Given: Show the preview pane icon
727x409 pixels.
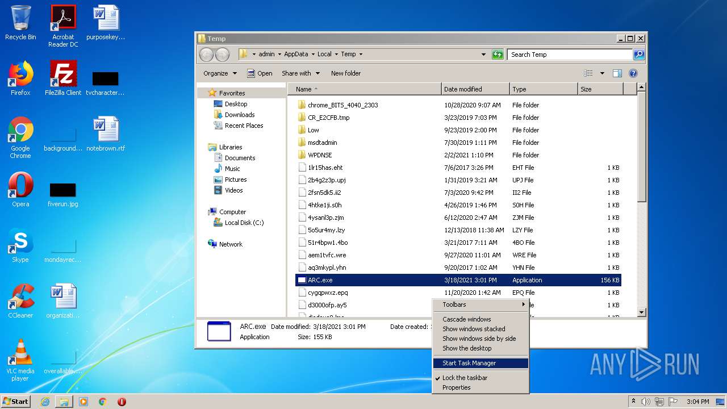Looking at the screenshot, I should pos(617,73).
